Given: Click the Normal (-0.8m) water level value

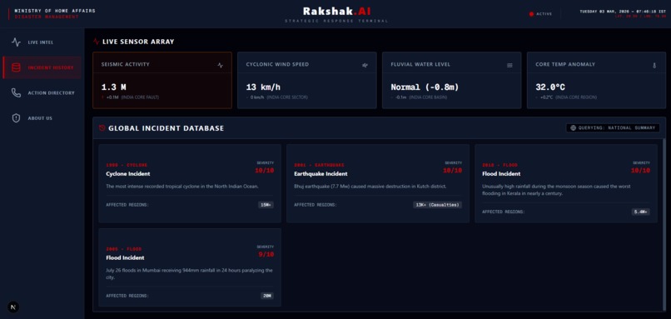Looking at the screenshot, I should click(x=425, y=87).
